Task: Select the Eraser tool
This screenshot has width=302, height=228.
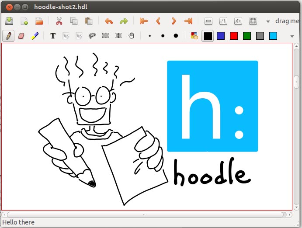Action: pyautogui.click(x=21, y=36)
